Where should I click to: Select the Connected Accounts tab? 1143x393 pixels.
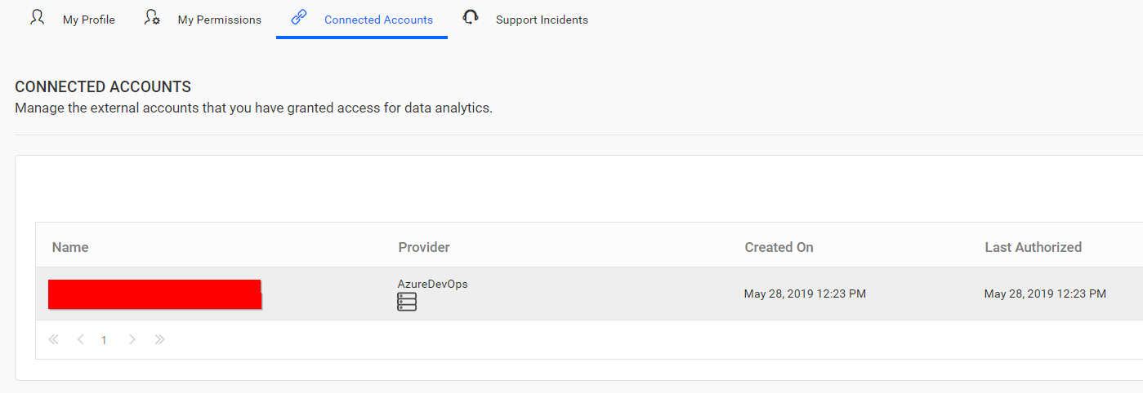point(362,20)
